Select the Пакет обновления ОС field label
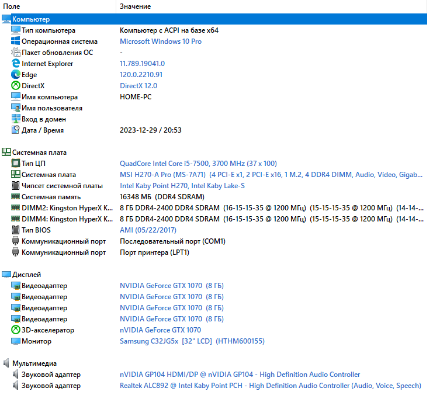Viewport: 433px width, 395px height. (x=57, y=53)
